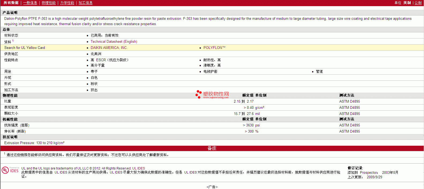Click the 管道 use entry

pyautogui.click(x=319, y=71)
